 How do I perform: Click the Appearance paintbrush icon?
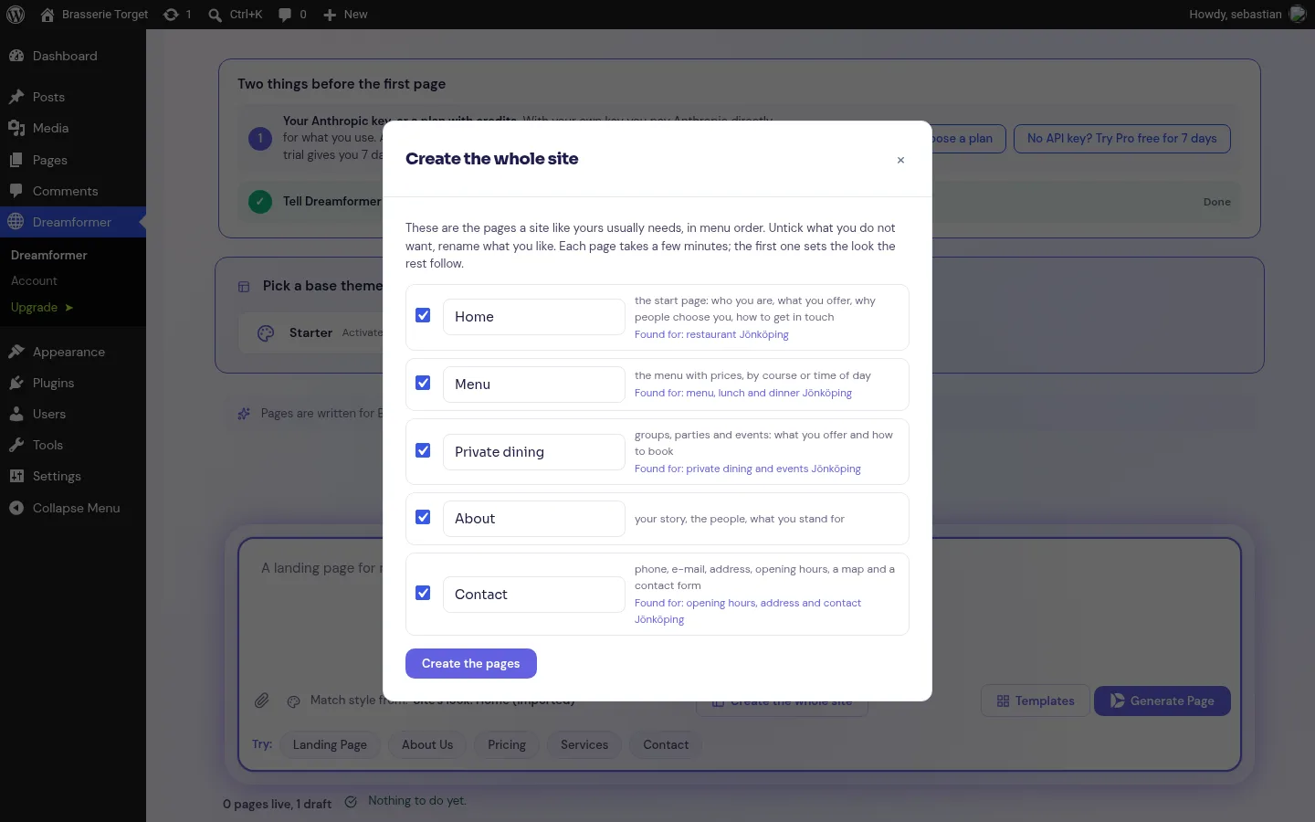pyautogui.click(x=16, y=352)
